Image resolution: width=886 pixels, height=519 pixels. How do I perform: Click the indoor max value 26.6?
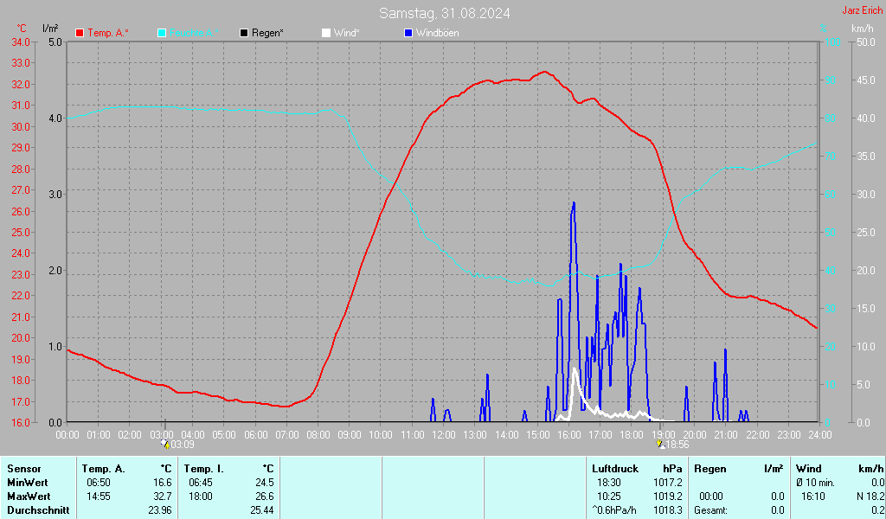tap(265, 497)
